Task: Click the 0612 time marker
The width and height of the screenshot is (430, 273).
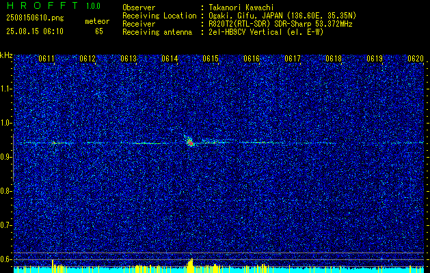Action: 88,58
